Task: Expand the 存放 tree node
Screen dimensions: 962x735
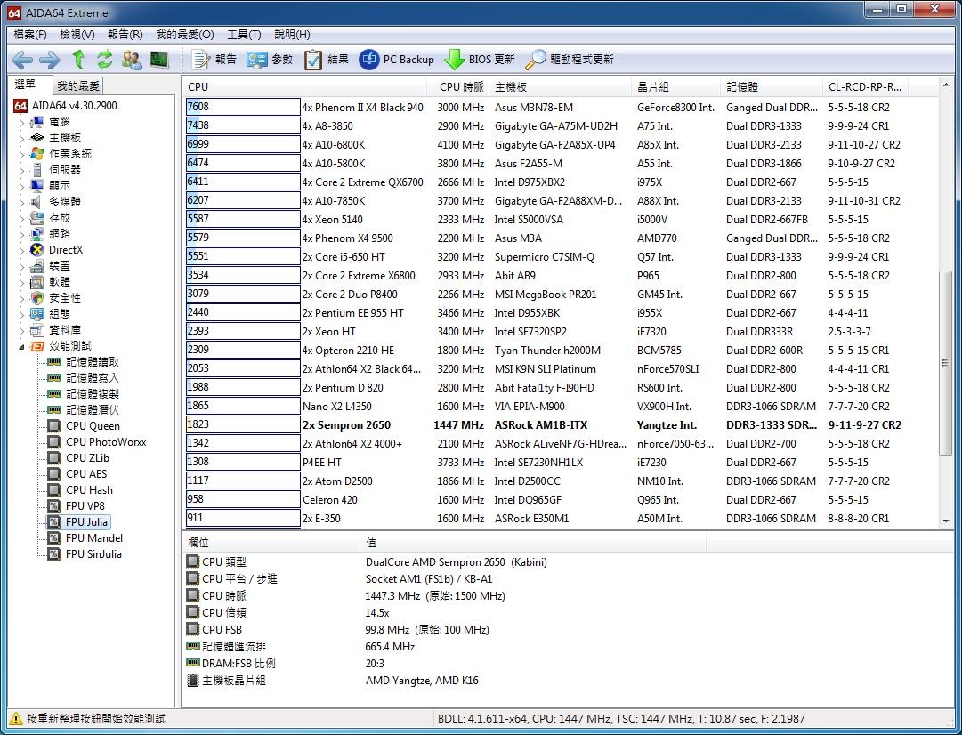Action: click(21, 218)
